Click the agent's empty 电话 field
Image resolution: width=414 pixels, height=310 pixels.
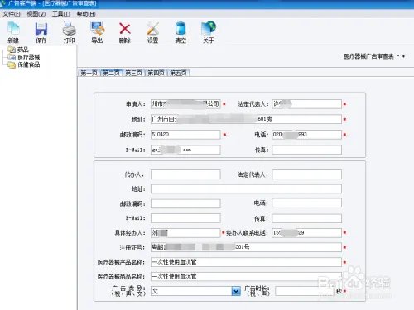pyautogui.click(x=306, y=203)
